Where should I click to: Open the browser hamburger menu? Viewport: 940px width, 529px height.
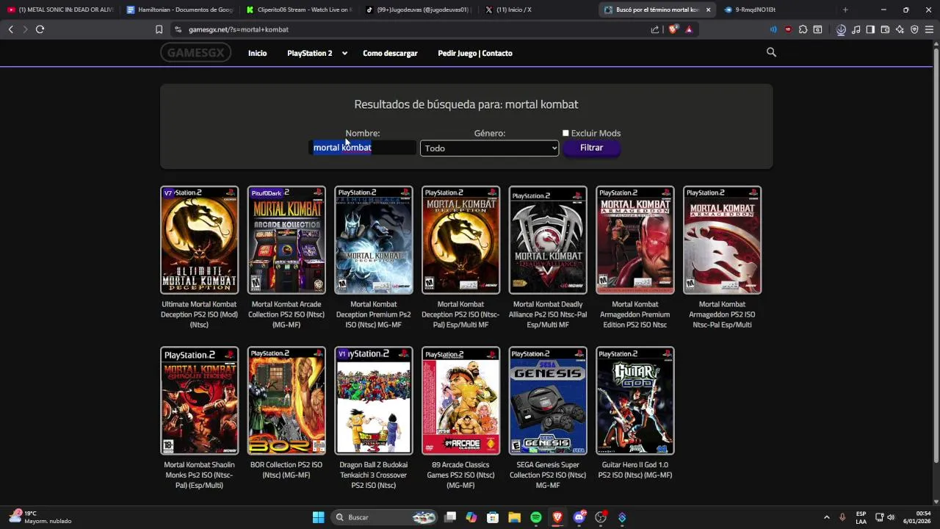[929, 29]
